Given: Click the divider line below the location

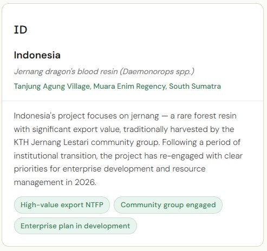Looking at the screenshot, I should tap(133, 101).
